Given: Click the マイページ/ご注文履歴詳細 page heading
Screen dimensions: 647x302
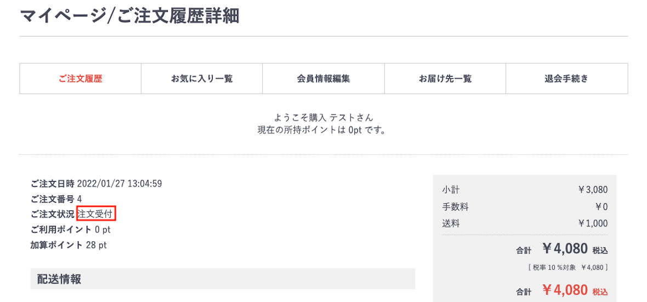Looking at the screenshot, I should (x=129, y=15).
